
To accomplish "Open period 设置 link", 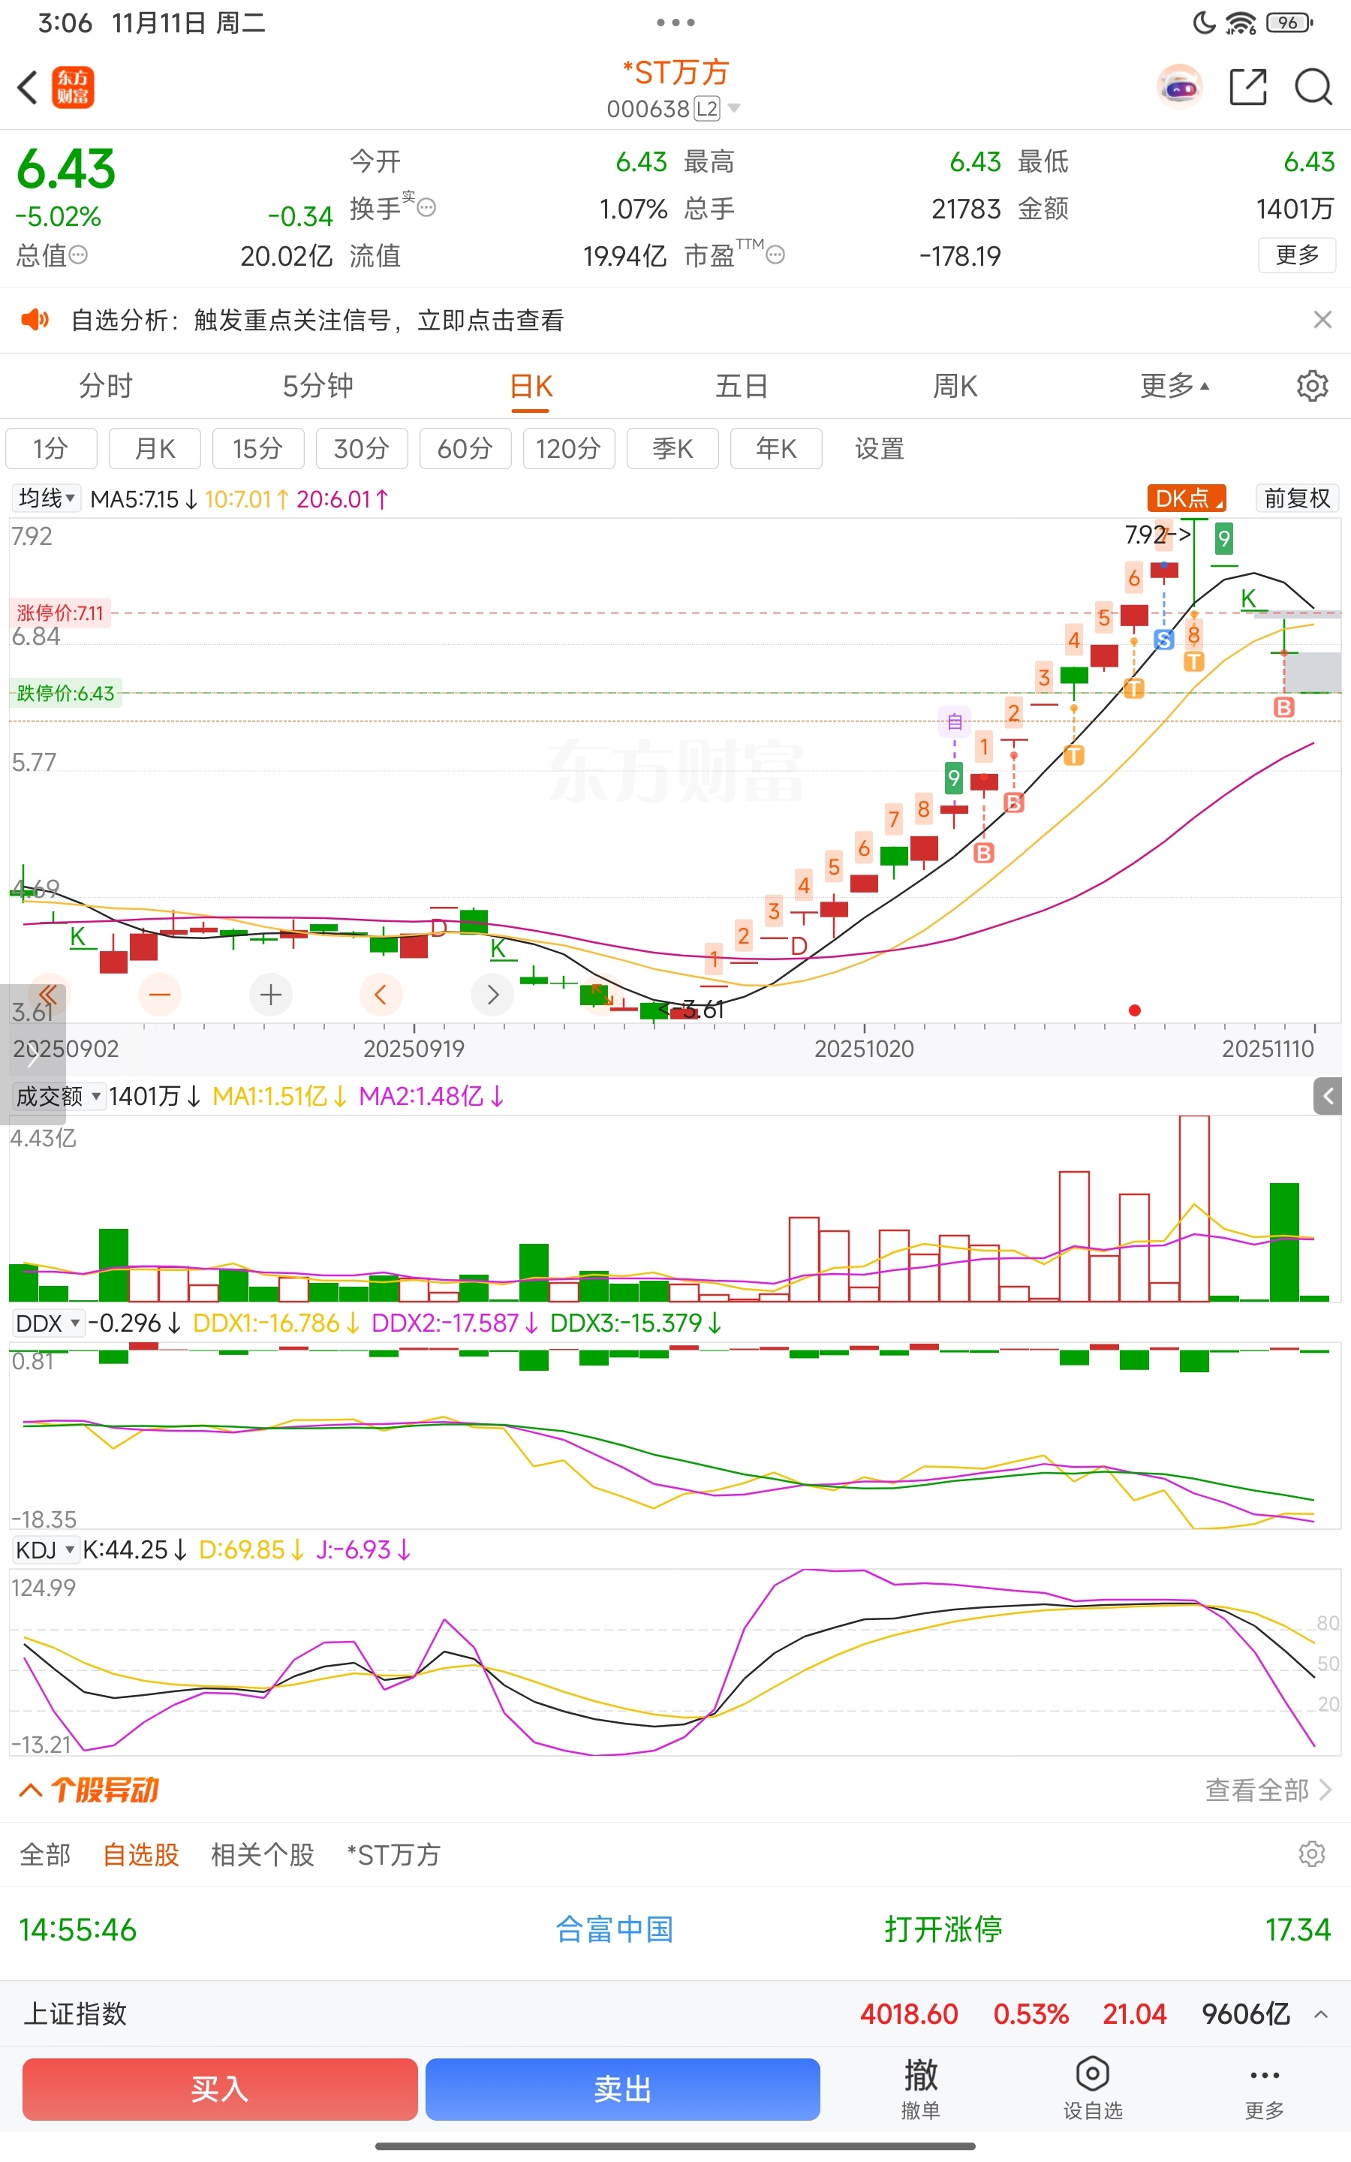I will 879,448.
